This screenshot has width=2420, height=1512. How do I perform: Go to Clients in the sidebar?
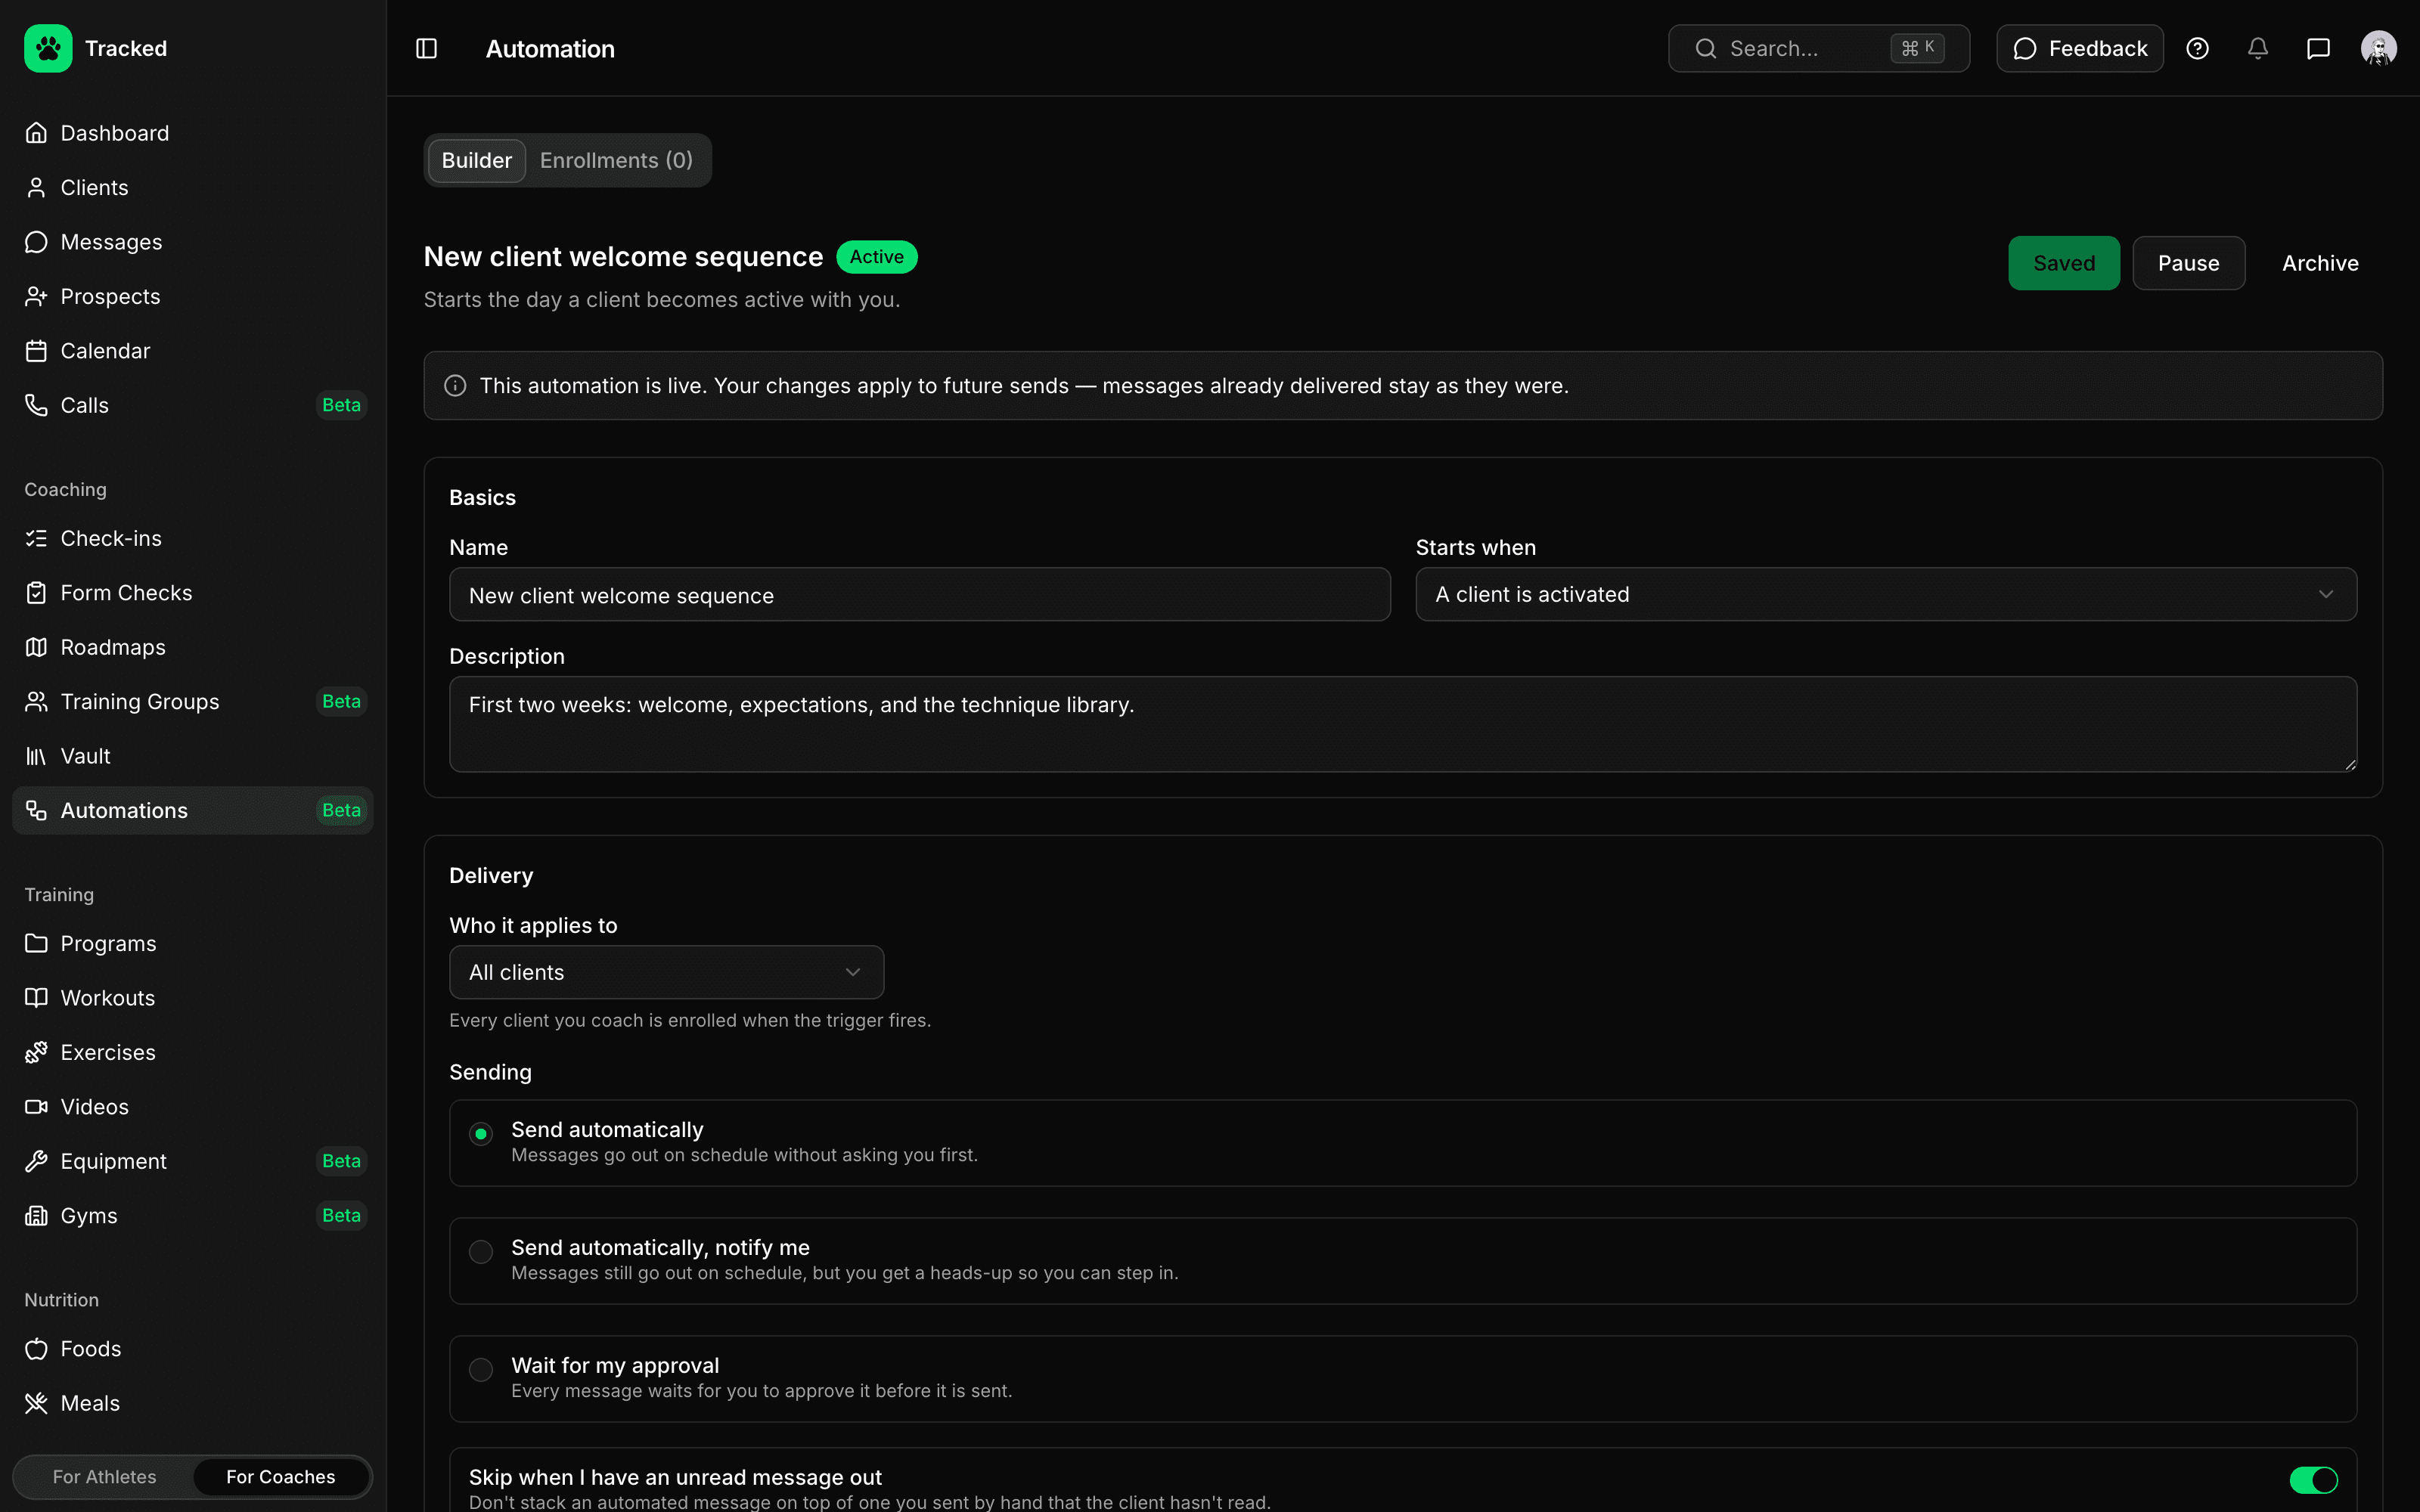point(192,188)
